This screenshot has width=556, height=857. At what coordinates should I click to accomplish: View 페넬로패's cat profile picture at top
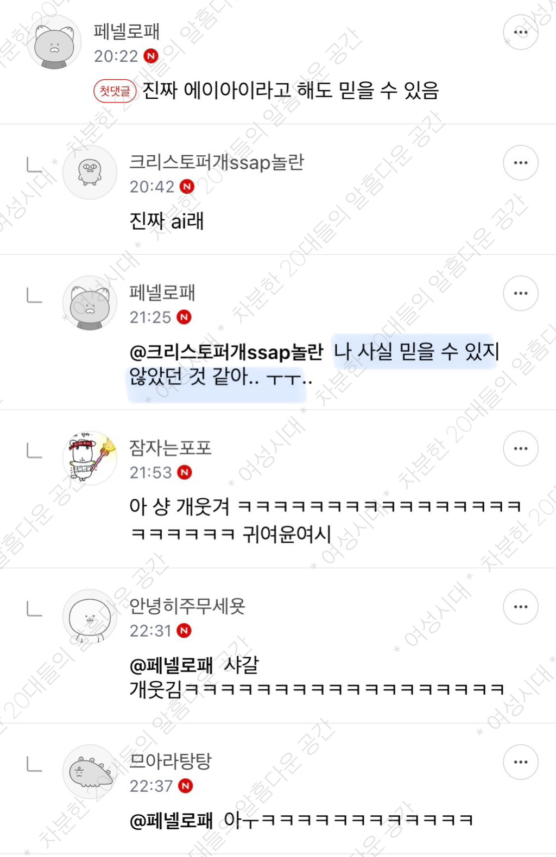click(54, 43)
